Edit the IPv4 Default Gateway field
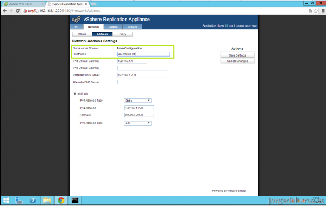The image size is (326, 206). pos(132,61)
